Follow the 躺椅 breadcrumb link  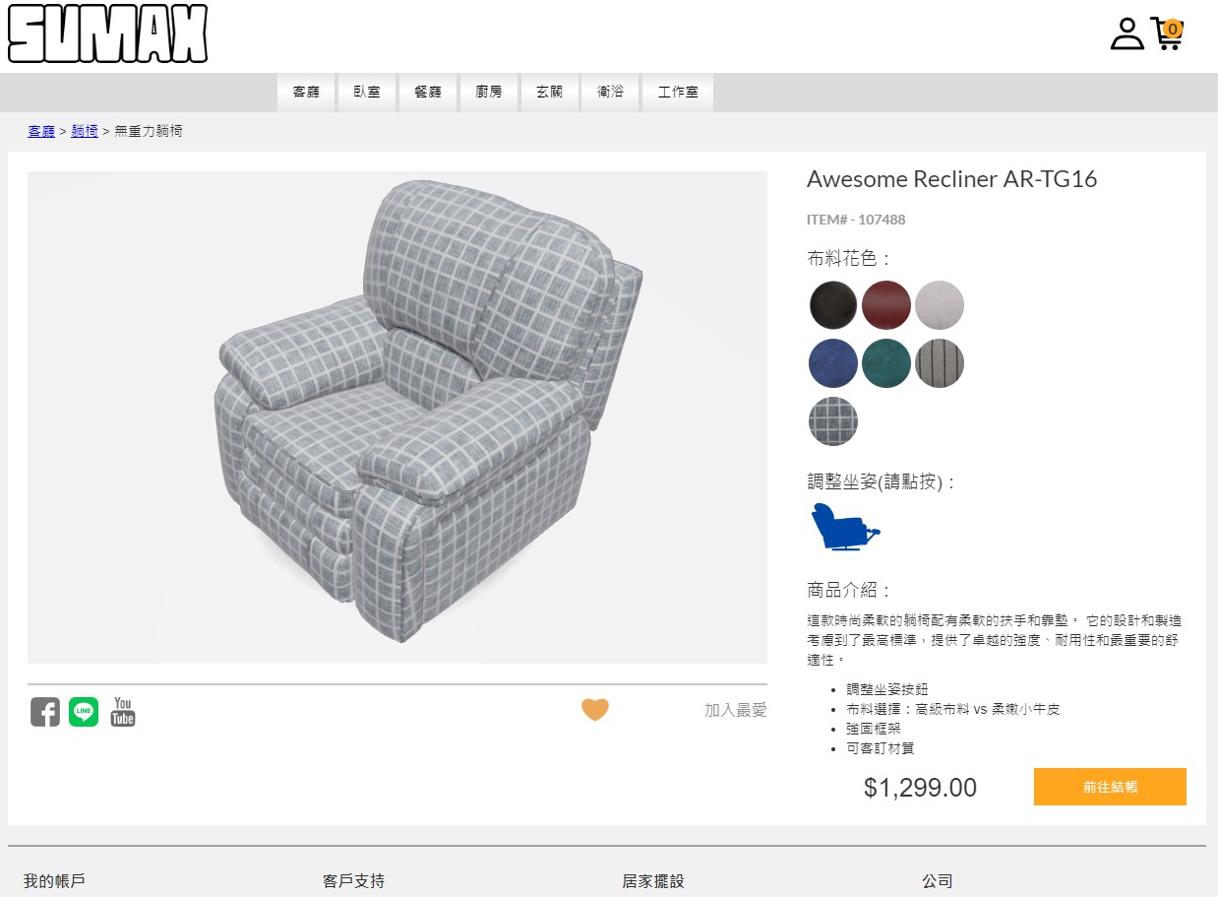point(85,131)
